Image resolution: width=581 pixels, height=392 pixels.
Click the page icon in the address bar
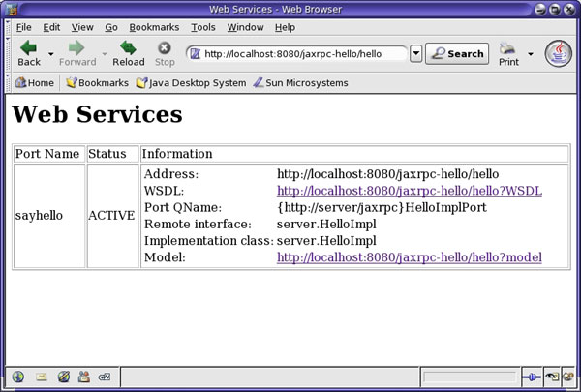[x=195, y=54]
